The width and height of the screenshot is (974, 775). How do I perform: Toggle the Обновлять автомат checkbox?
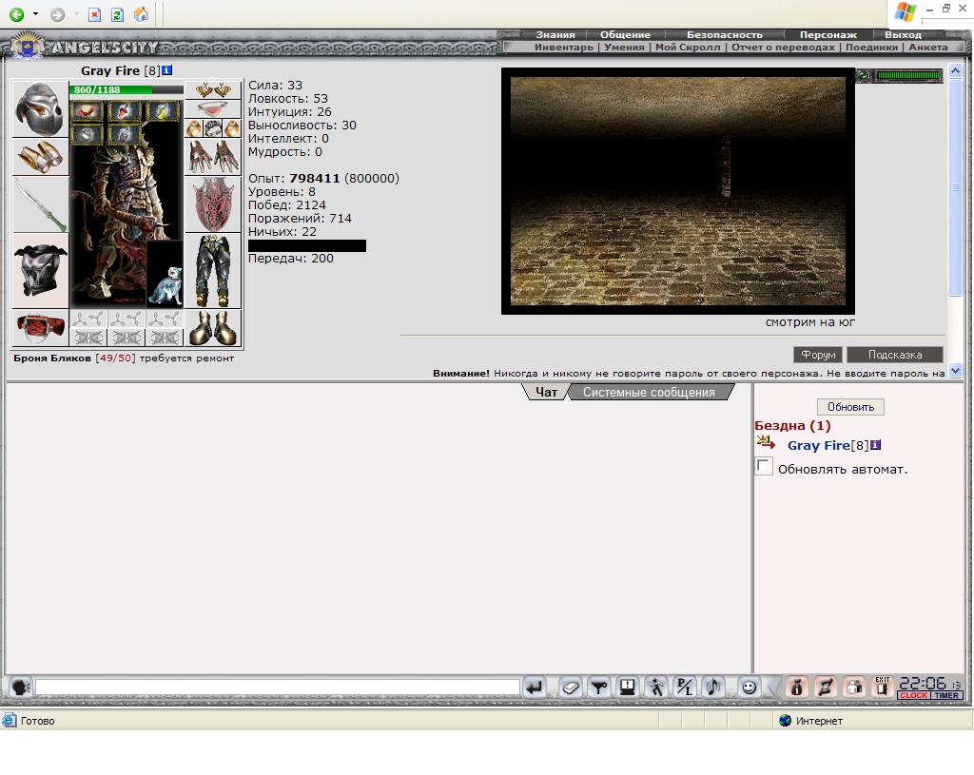tap(764, 466)
